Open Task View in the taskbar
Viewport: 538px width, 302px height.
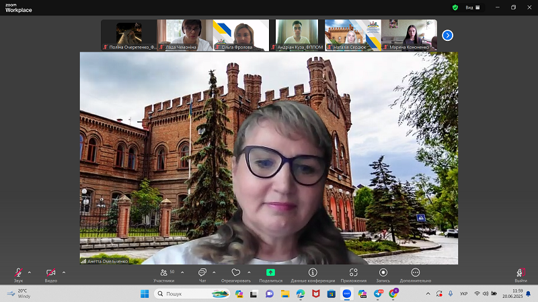pyautogui.click(x=254, y=294)
